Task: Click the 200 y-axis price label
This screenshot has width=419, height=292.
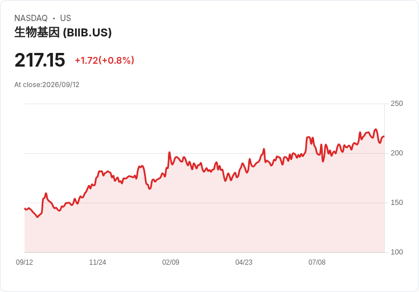Action: pyautogui.click(x=397, y=153)
